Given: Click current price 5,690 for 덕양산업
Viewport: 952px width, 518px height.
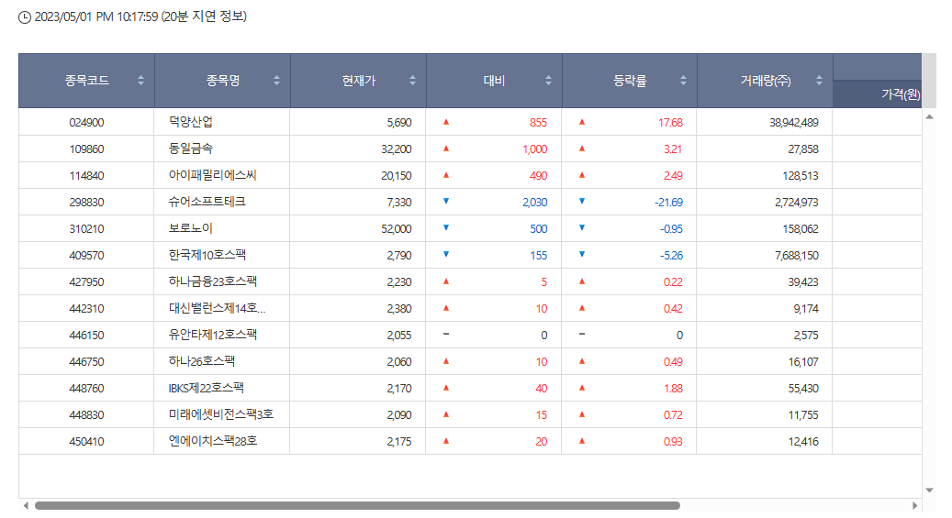Looking at the screenshot, I should [x=399, y=123].
